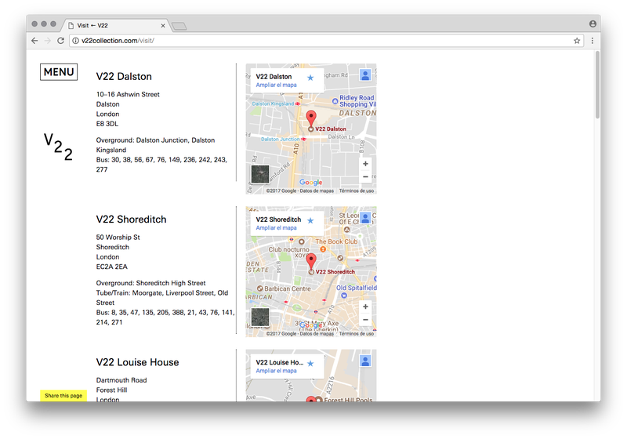Click the V22 Shoreditch heading
This screenshot has height=439, width=627.
(131, 219)
